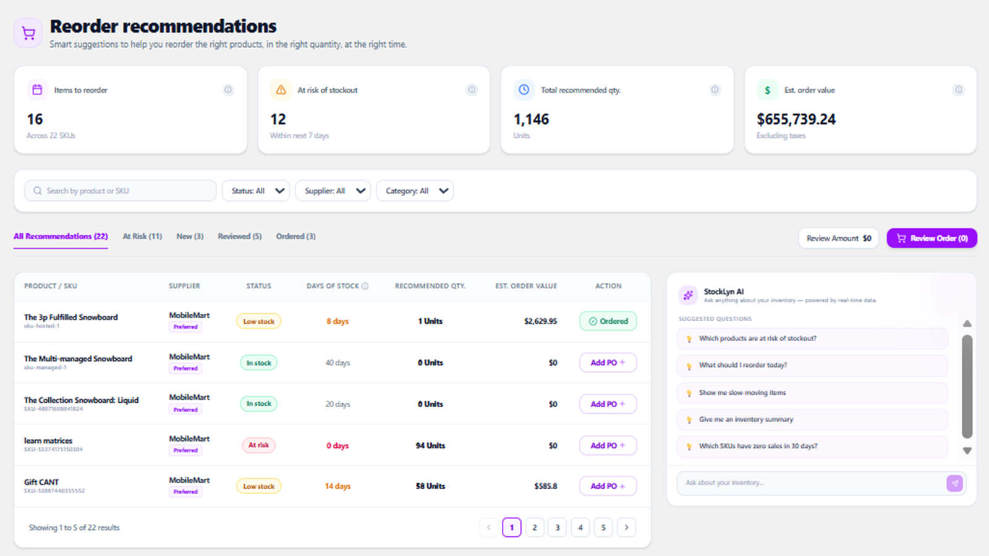Open the Category: All dropdown
The width and height of the screenshot is (989, 556).
[415, 191]
